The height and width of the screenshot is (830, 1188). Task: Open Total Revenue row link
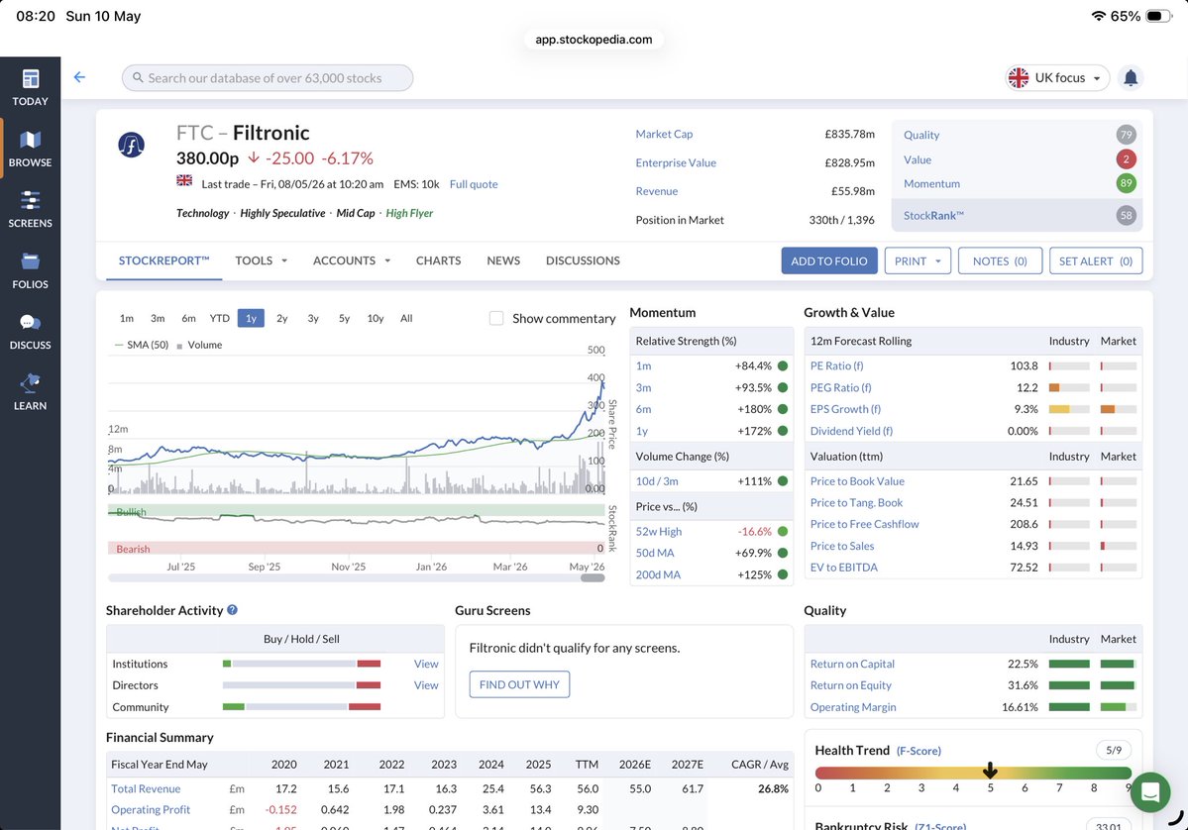pyautogui.click(x=146, y=788)
